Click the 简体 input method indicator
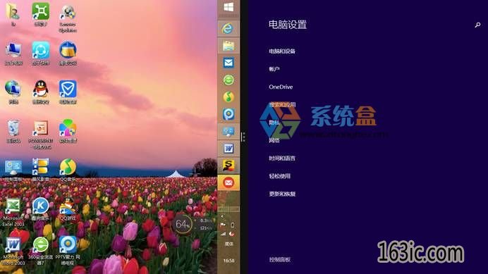Screen dimensions: 488x274 pyautogui.click(x=228, y=244)
